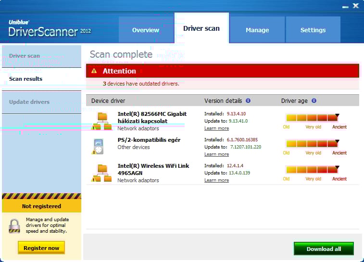The width and height of the screenshot is (364, 262).
Task: Click the Old label in the 4965AGN row
Action: 286,179
